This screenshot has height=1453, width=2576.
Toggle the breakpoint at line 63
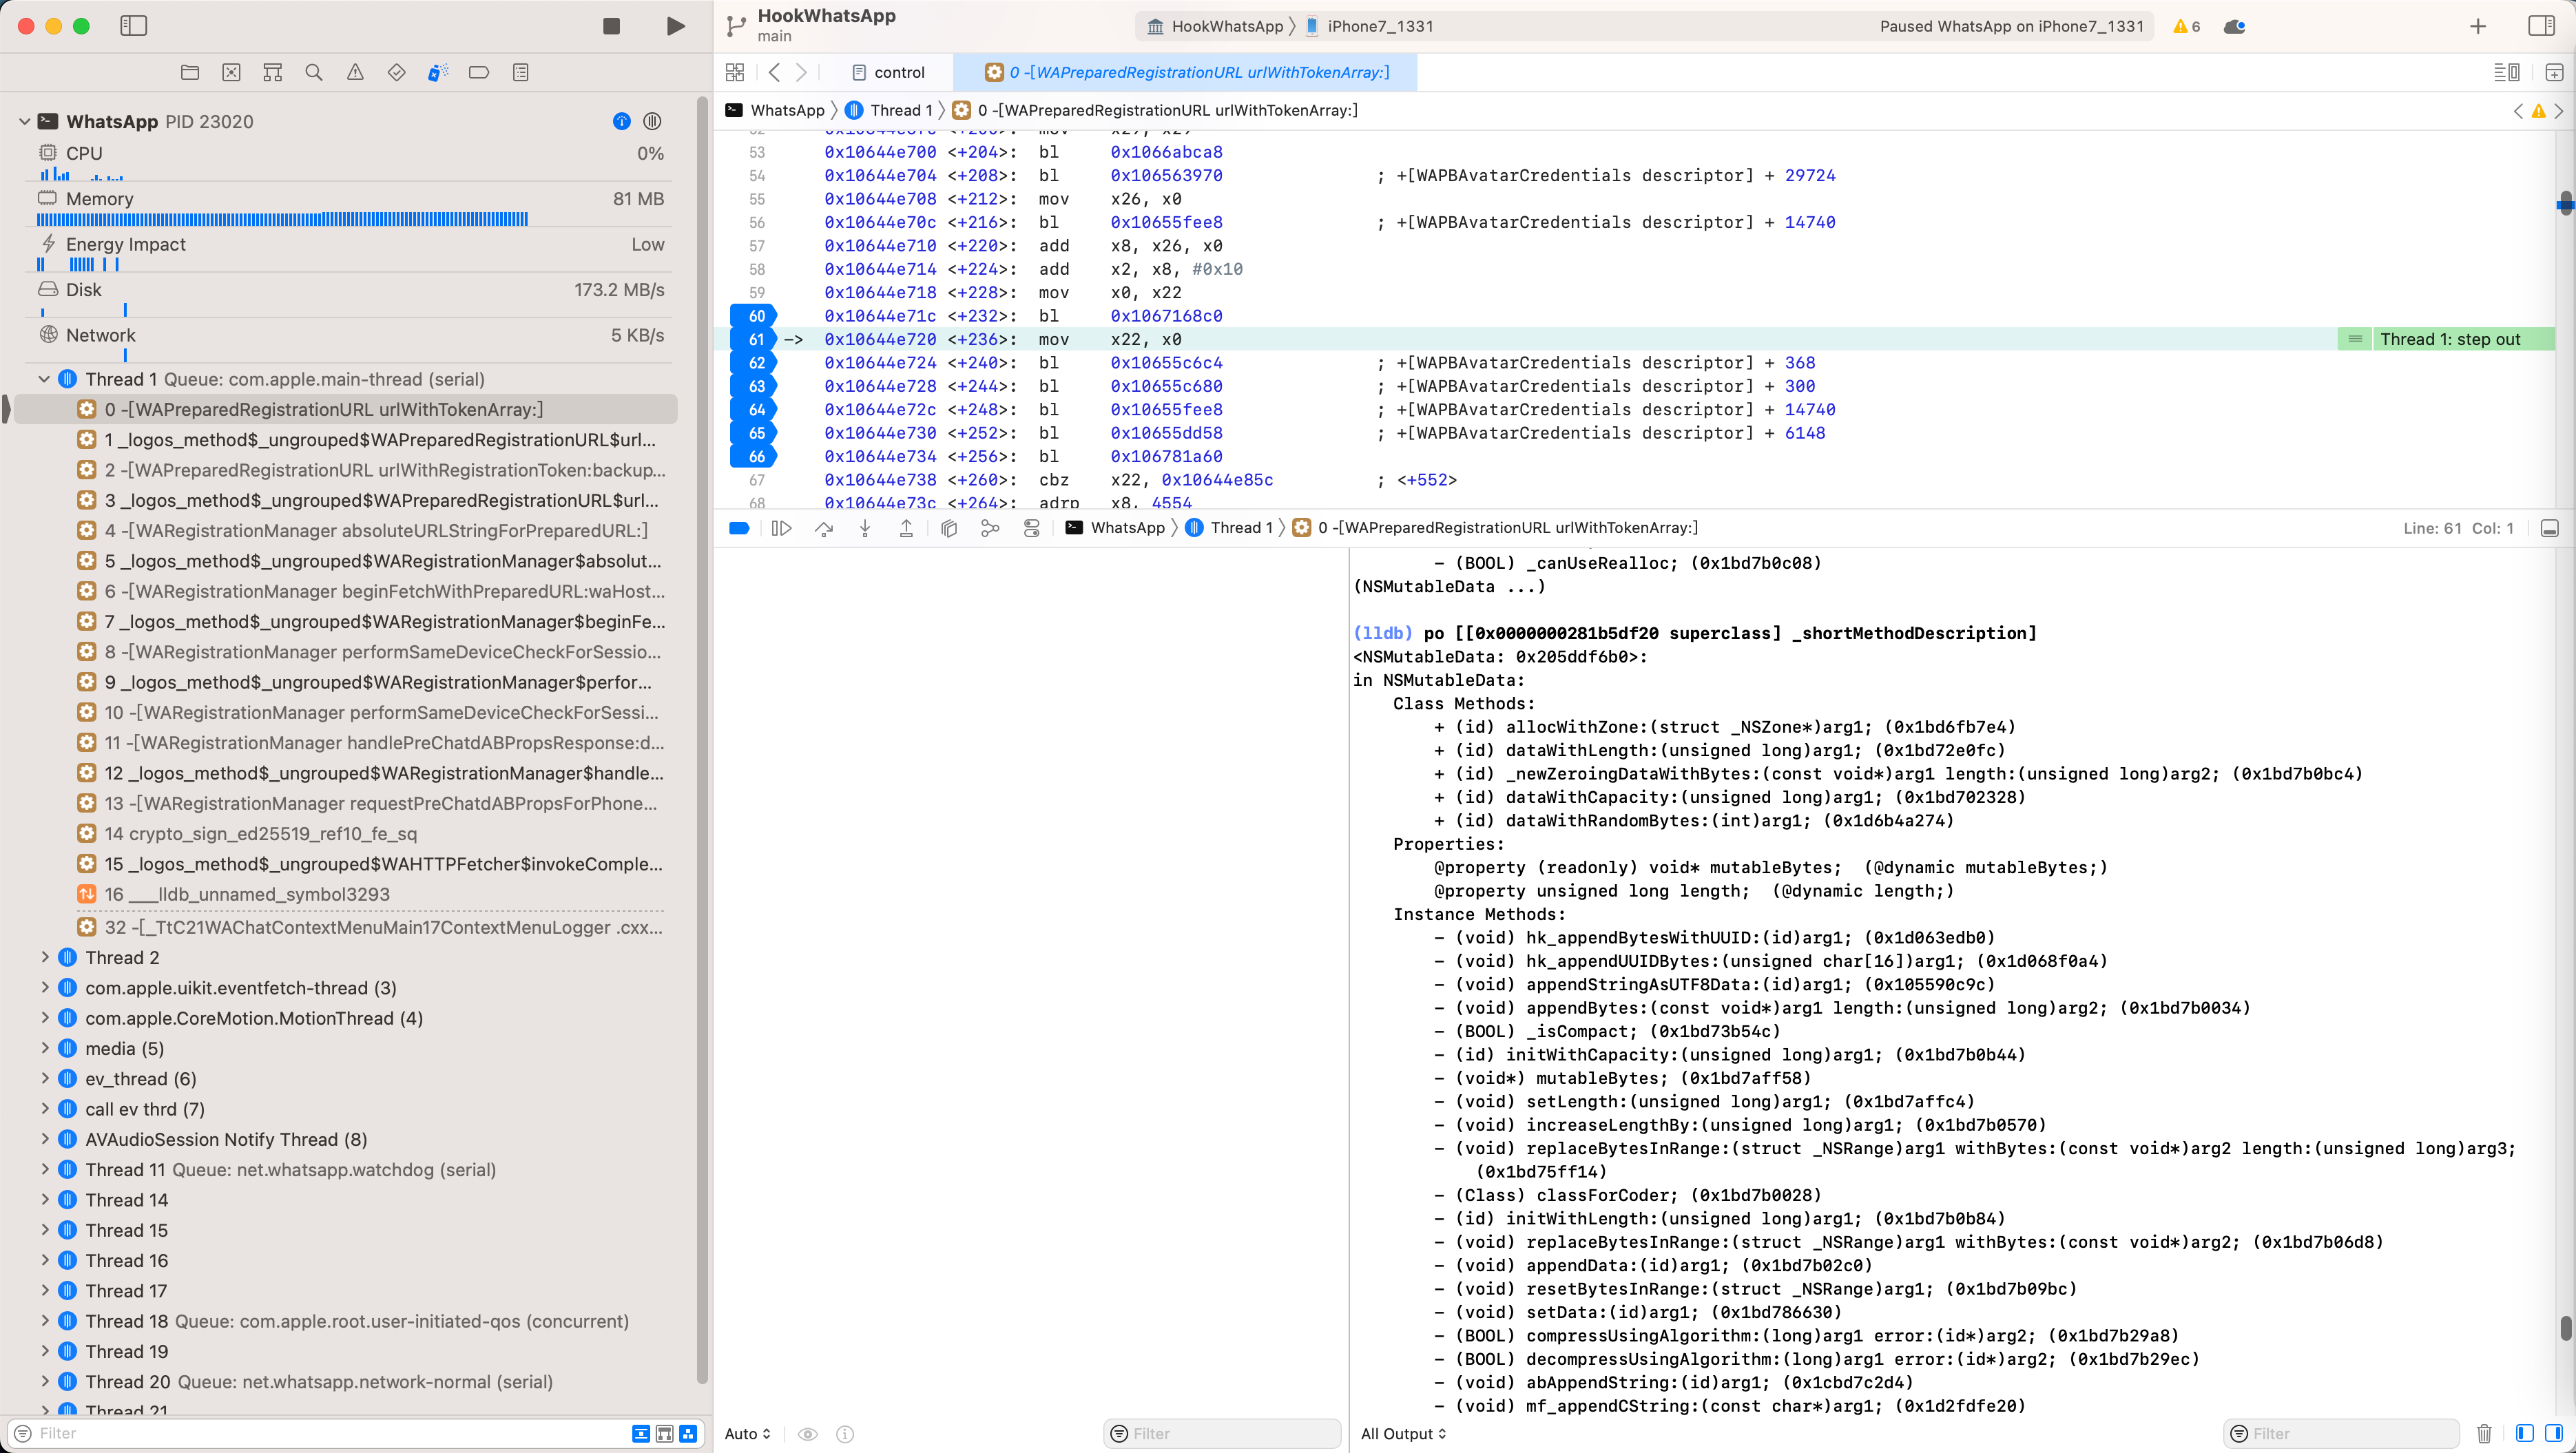(754, 386)
